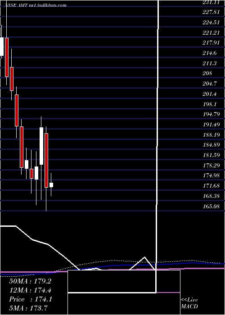Select the 227.81 price label

211,12
